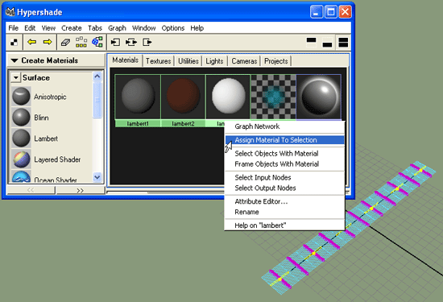
Task: Show only the top tabs panel
Action: 312,43
